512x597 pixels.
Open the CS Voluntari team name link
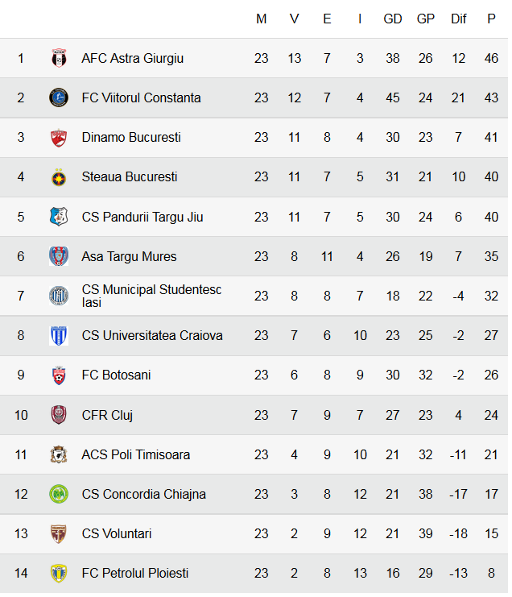click(117, 533)
